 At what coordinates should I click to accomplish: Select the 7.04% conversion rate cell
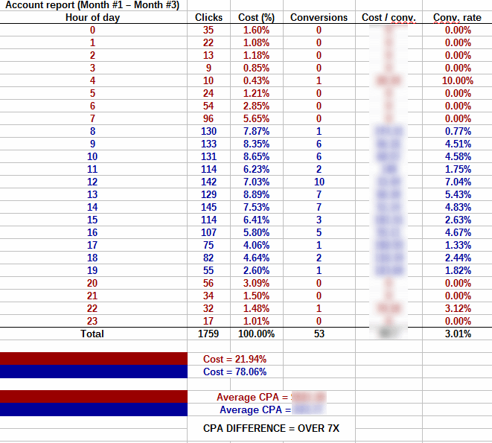tap(457, 182)
